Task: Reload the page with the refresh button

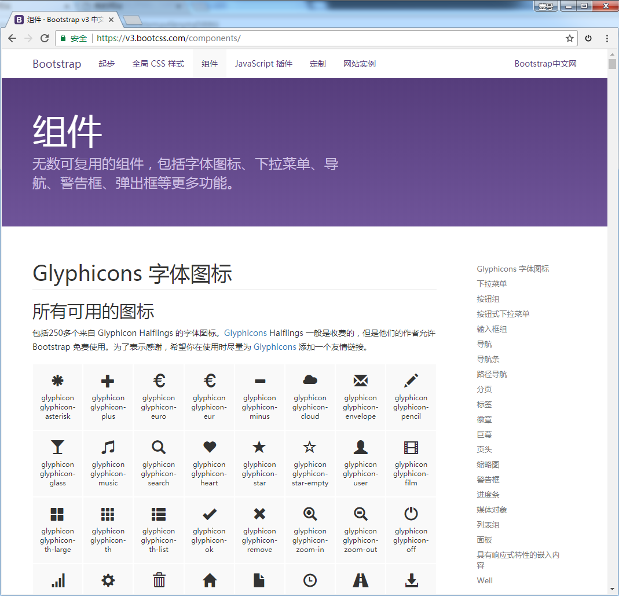Action: click(x=45, y=38)
